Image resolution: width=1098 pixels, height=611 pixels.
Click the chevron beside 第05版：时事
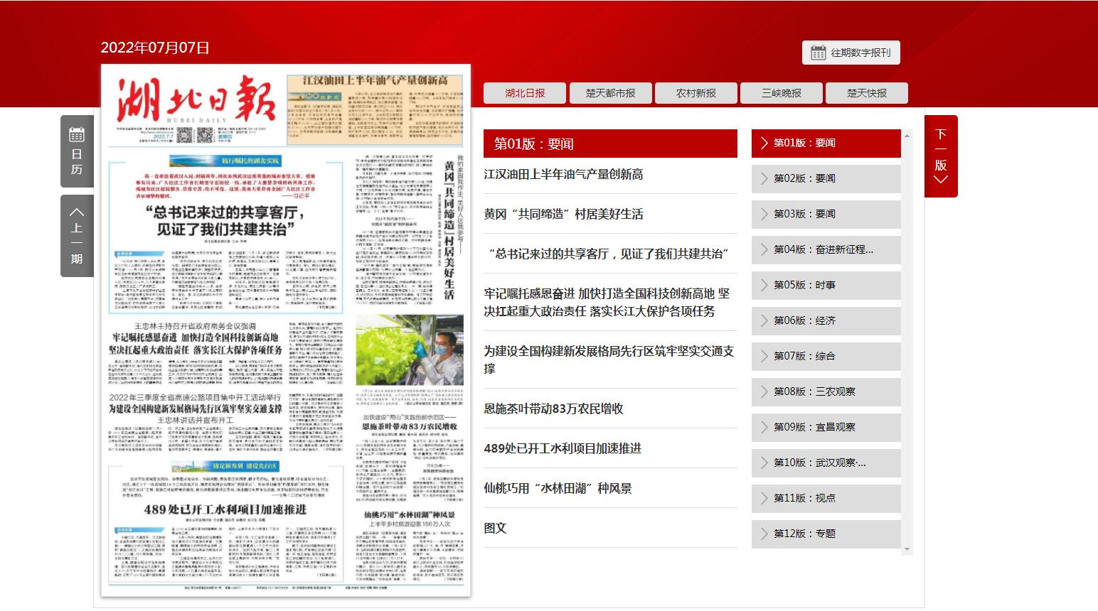[x=764, y=285]
